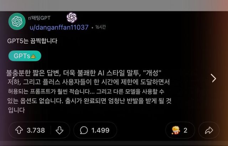
Task: Open user profile u/danganffan11037
Action: click(59, 27)
